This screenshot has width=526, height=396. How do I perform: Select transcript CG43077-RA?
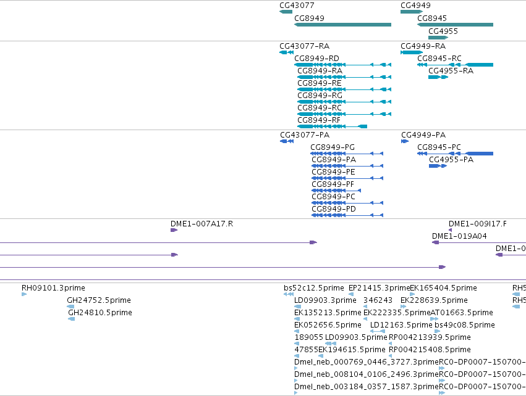[286, 52]
